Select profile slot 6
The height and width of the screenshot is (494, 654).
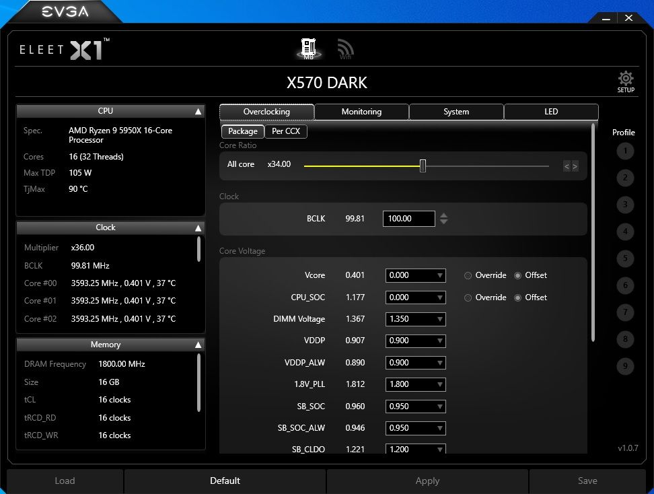point(625,285)
